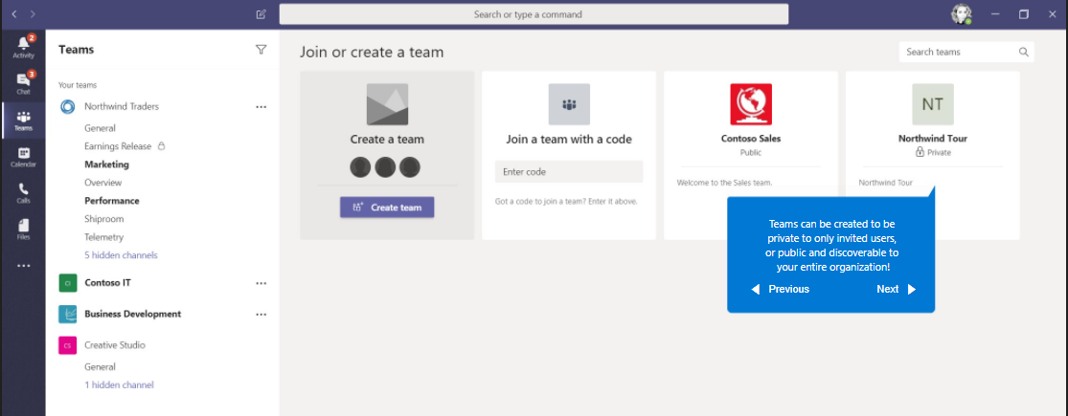Click the Join a team people icon
Image resolution: width=1068 pixels, height=416 pixels.
[x=569, y=104]
